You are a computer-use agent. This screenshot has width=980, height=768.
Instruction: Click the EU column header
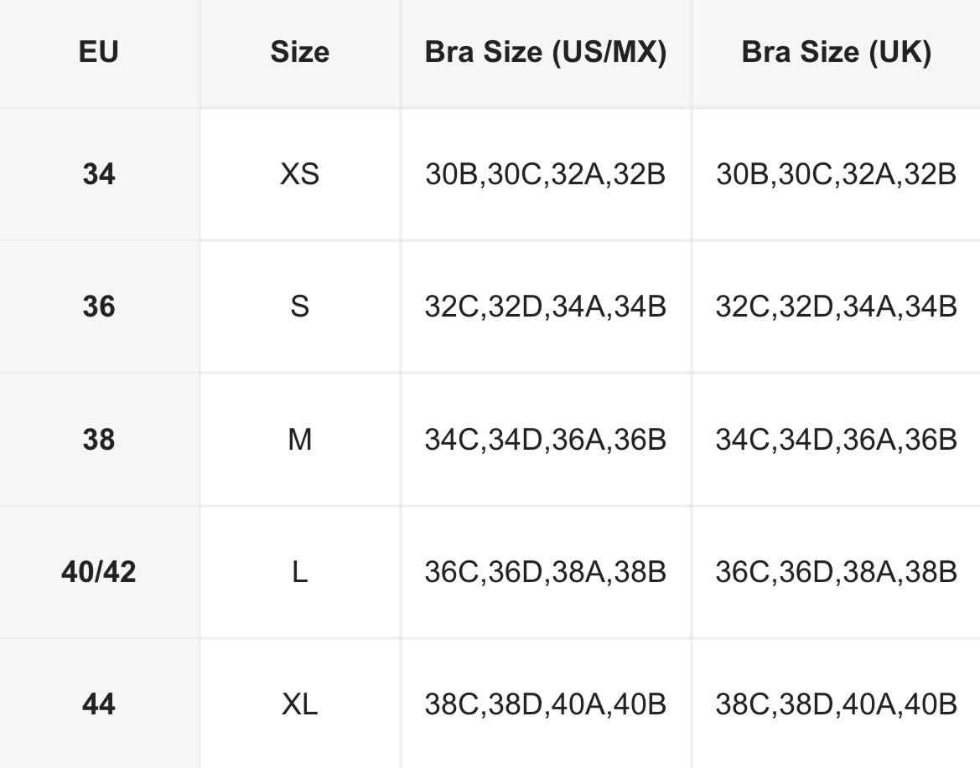[x=99, y=52]
